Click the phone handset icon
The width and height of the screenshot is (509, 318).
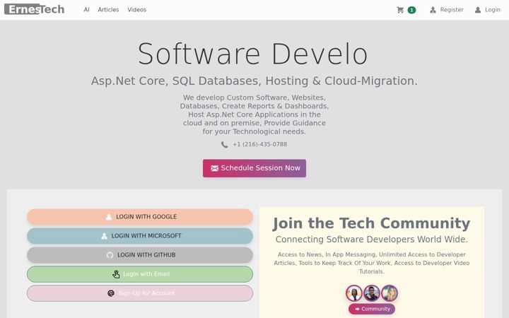224,145
